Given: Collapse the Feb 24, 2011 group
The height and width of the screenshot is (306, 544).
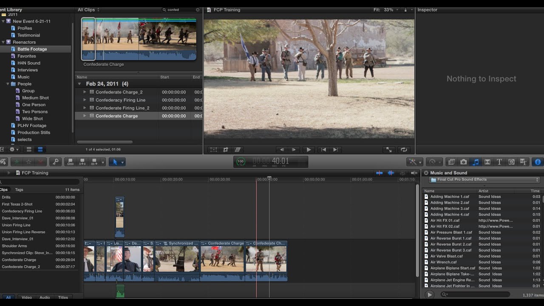Looking at the screenshot, I should (x=79, y=84).
